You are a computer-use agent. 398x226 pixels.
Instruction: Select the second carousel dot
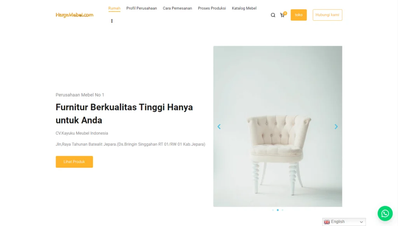coord(278,210)
